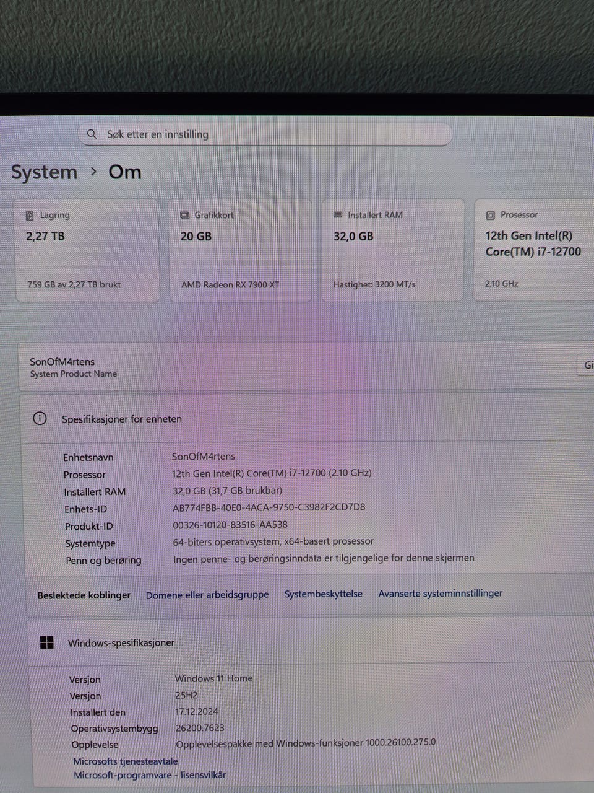This screenshot has width=594, height=793.
Task: Click the 'Om' breadcrumb title
Action: point(125,172)
